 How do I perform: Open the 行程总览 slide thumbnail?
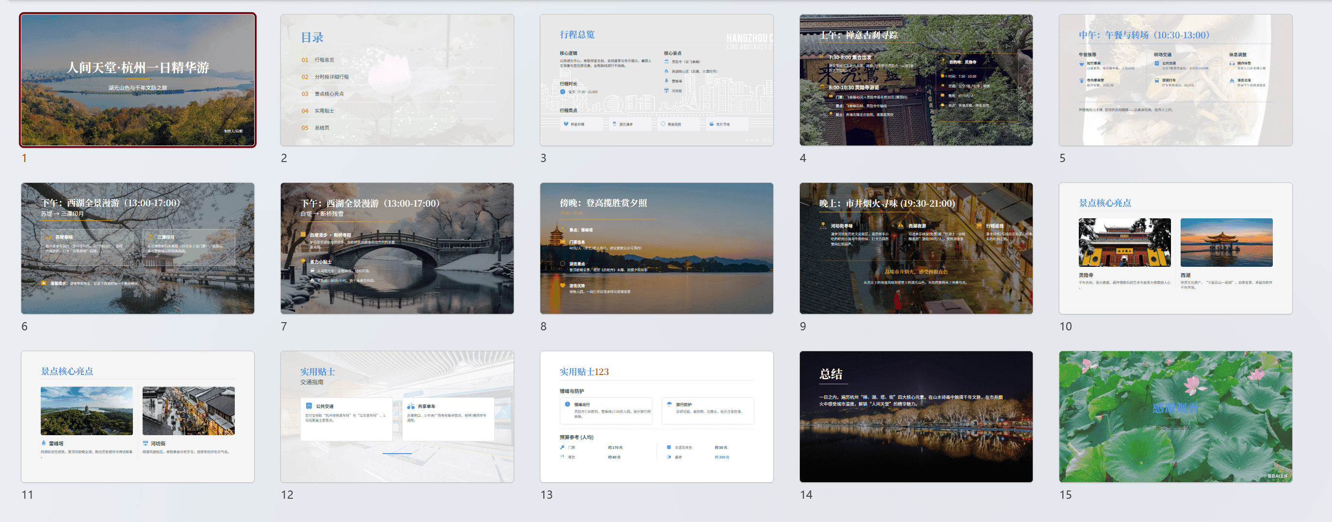(x=656, y=80)
